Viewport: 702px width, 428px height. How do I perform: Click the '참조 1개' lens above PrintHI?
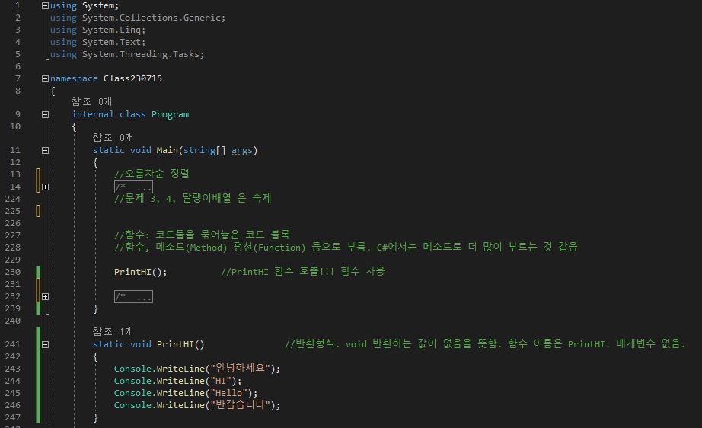point(113,332)
